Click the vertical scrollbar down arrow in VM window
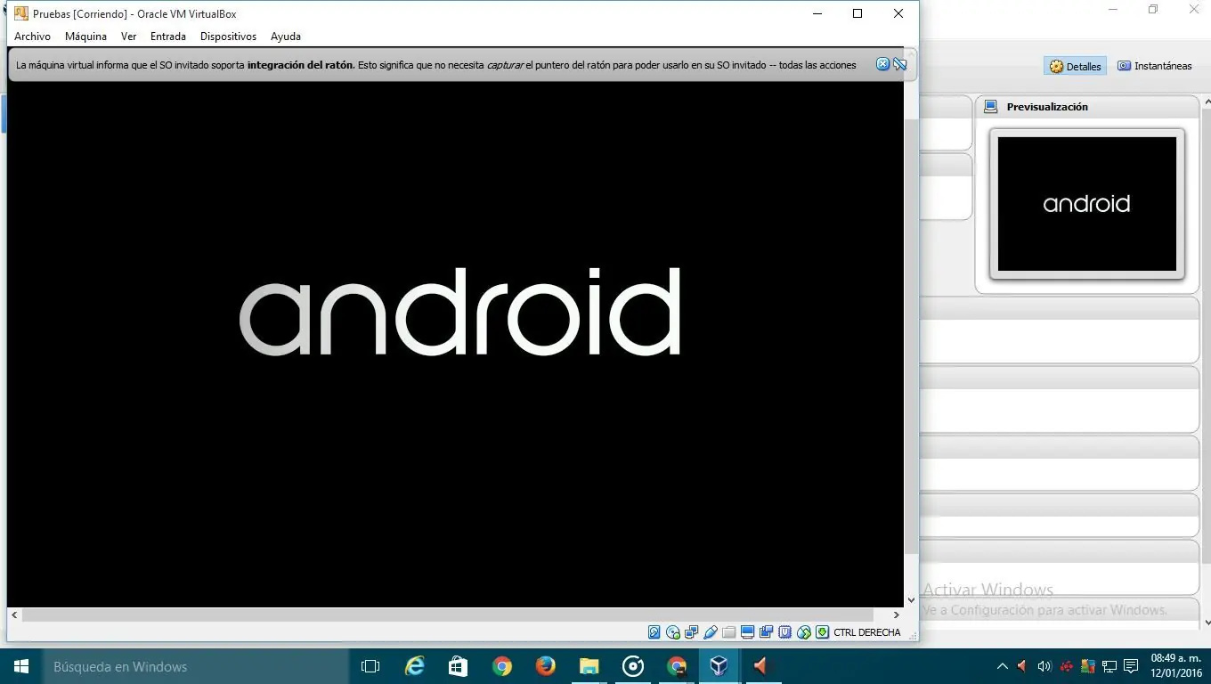 (911, 600)
